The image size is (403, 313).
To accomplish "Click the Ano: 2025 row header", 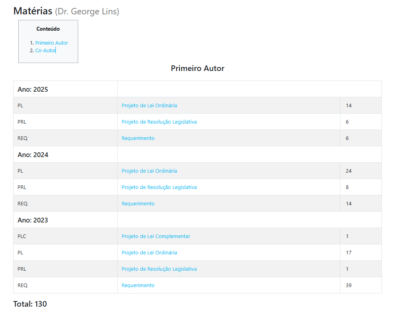I will (x=33, y=89).
